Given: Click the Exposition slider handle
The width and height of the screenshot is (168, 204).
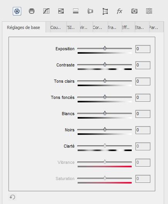Looking at the screenshot, I should pyautogui.click(x=105, y=48).
